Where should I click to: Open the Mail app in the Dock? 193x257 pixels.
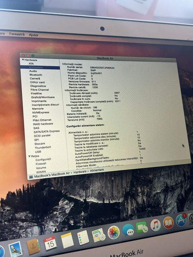pos(15,249)
